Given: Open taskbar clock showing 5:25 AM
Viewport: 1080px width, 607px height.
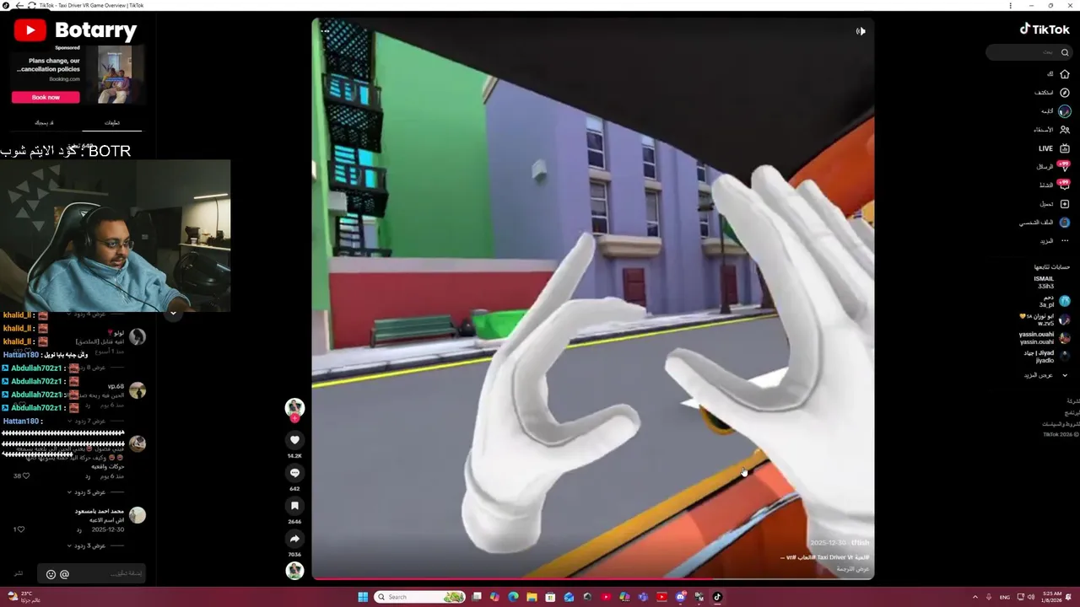Looking at the screenshot, I should click(1050, 597).
